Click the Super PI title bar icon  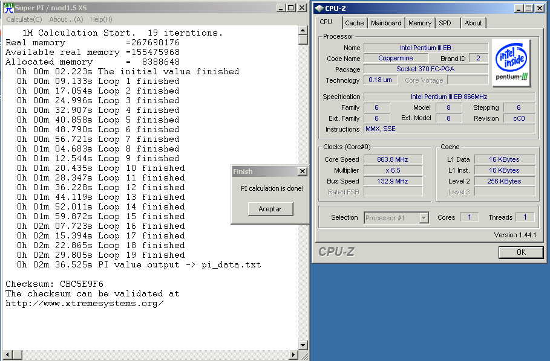click(x=8, y=8)
